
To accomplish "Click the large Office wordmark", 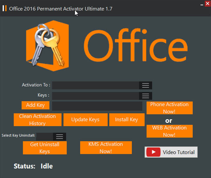I will pyautogui.click(x=136, y=45).
